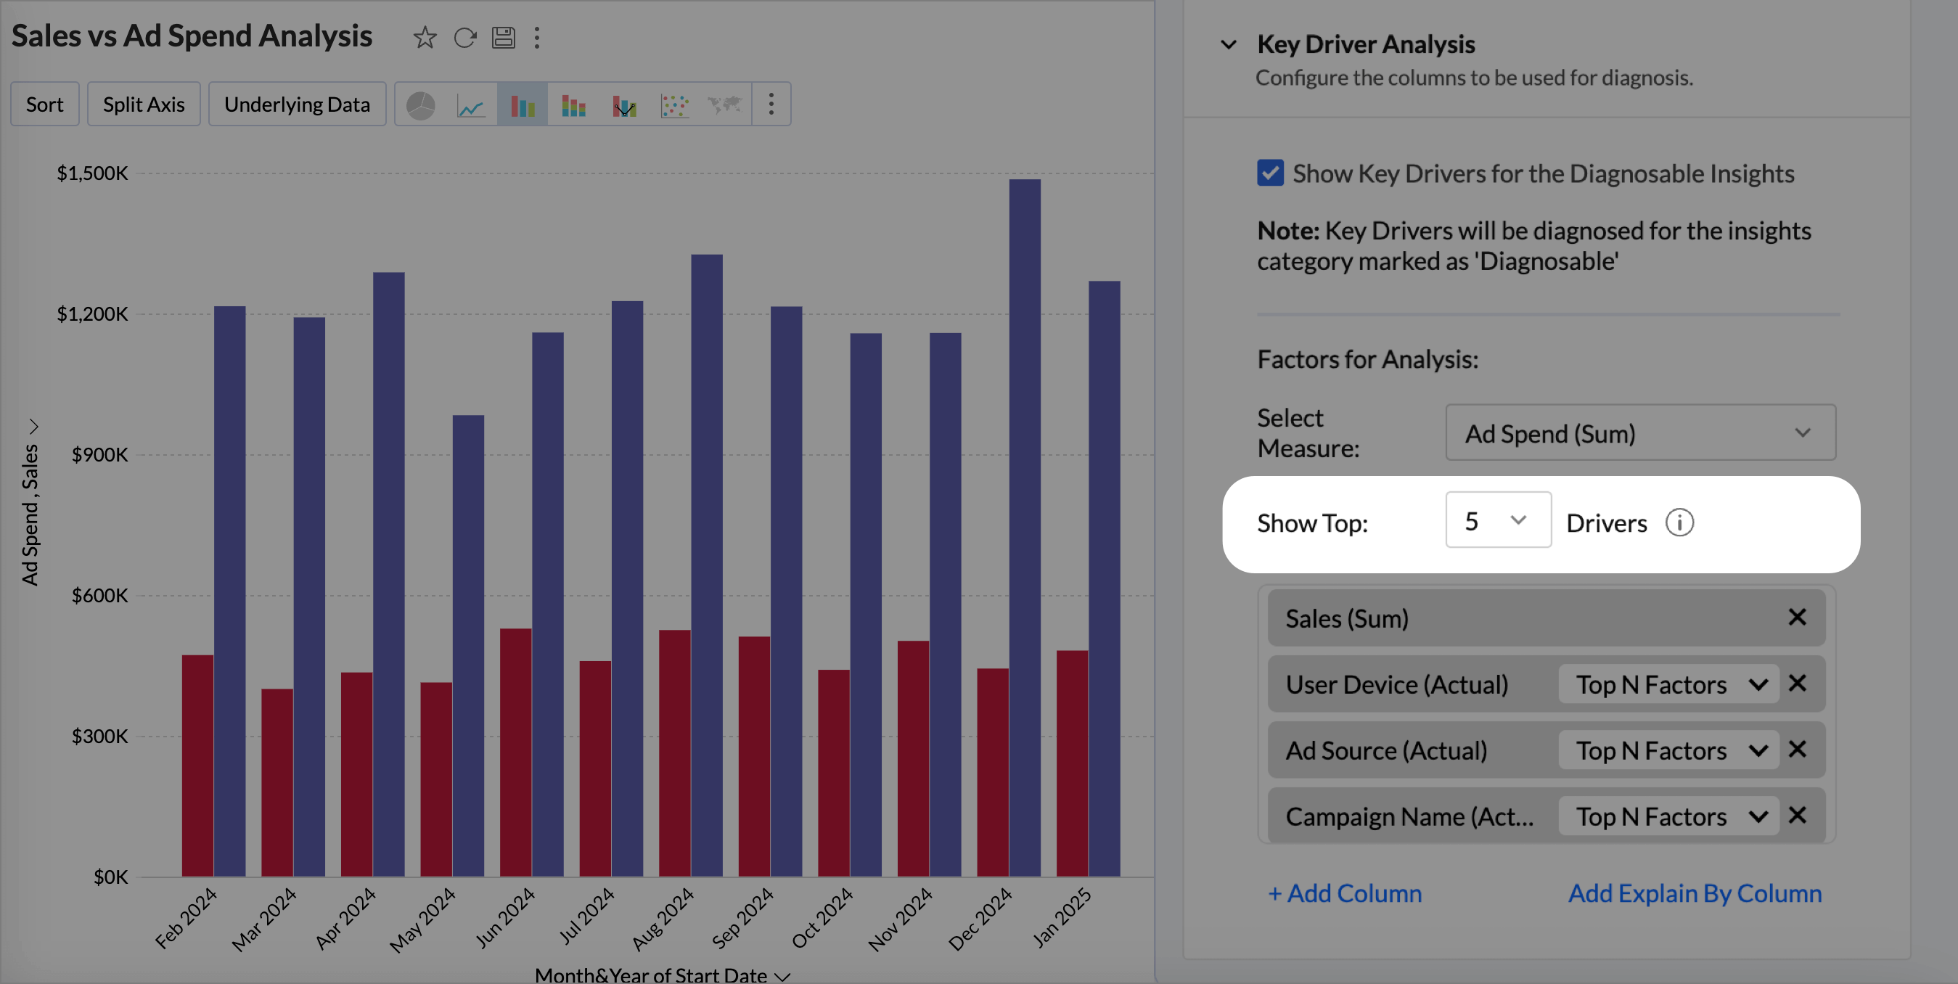Open the Select Measure dropdown

pyautogui.click(x=1640, y=433)
